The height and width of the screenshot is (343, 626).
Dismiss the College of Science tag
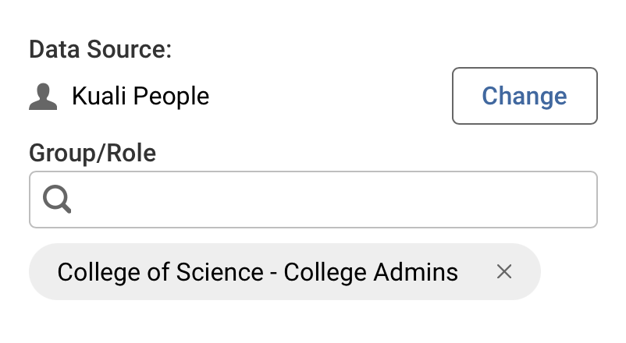[x=504, y=272]
